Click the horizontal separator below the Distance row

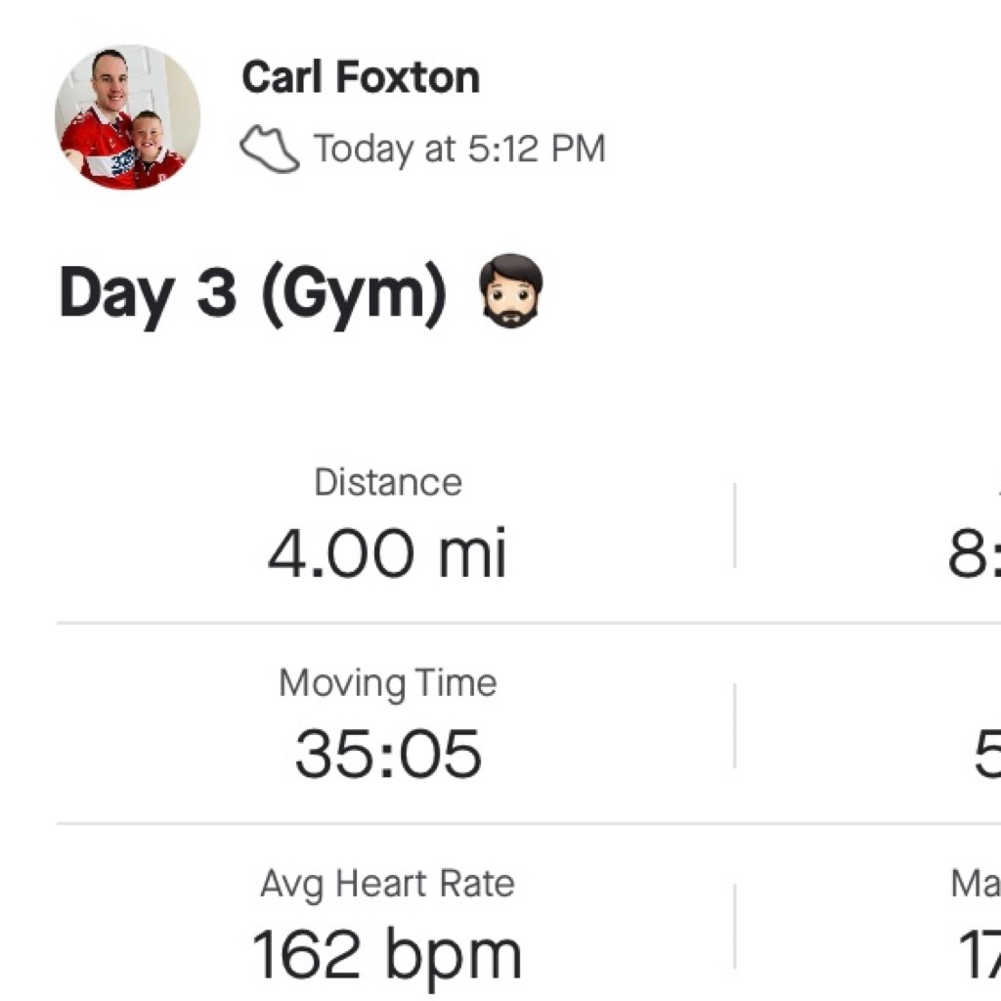click(529, 623)
